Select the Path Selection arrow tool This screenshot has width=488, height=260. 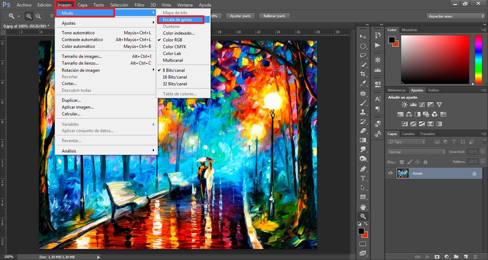point(363,187)
